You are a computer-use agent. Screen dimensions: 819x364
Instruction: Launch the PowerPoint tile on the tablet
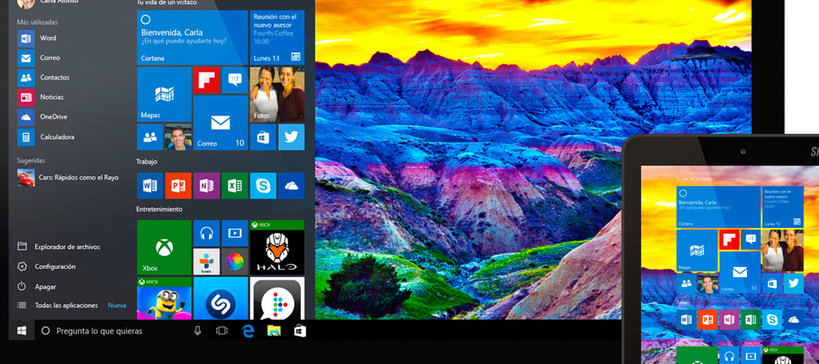click(708, 320)
